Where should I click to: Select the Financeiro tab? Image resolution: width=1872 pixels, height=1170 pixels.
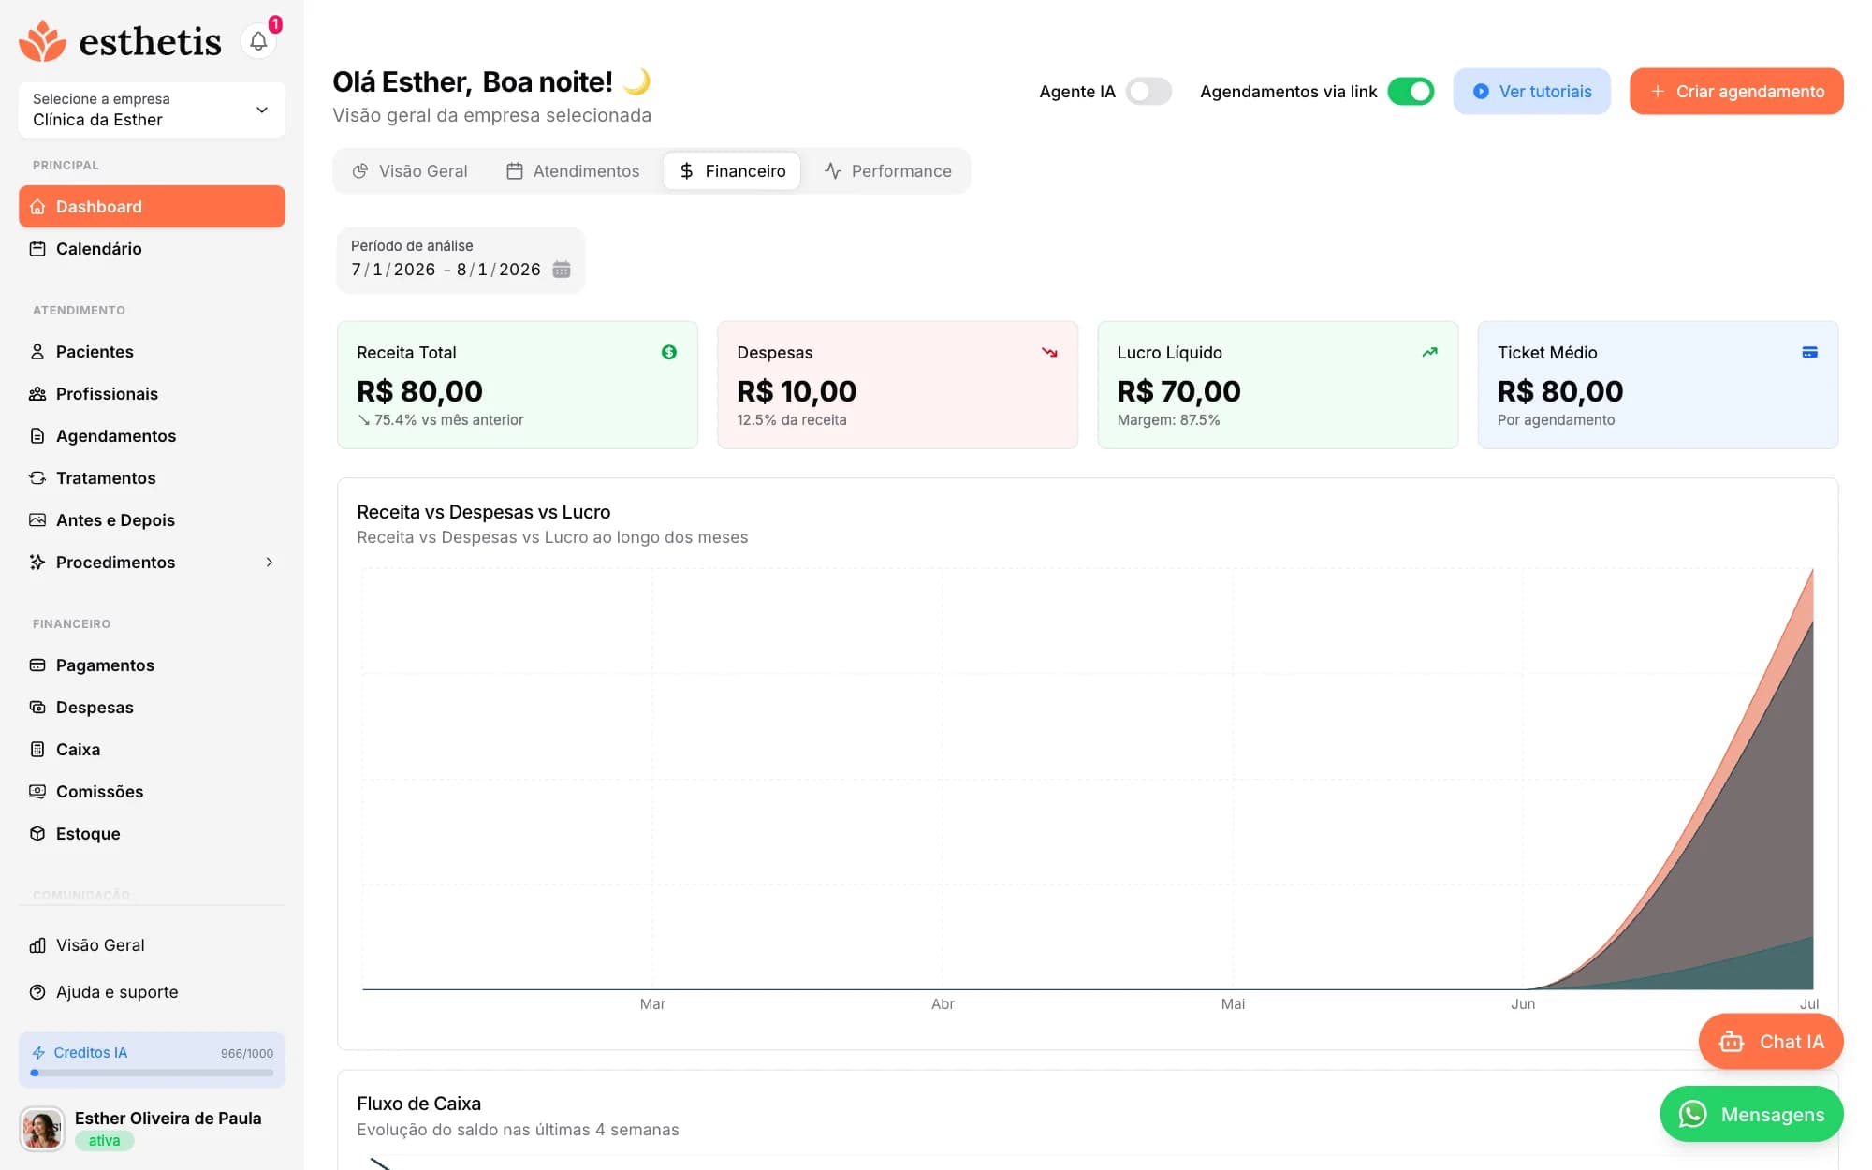click(732, 171)
